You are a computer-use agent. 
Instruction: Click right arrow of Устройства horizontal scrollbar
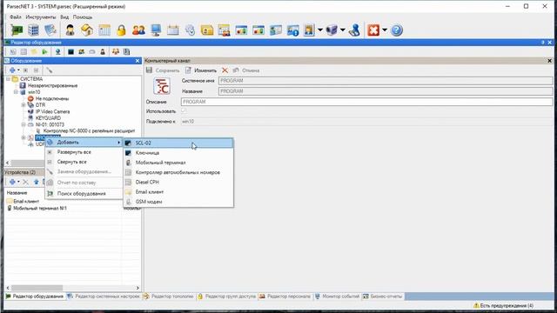(138, 288)
